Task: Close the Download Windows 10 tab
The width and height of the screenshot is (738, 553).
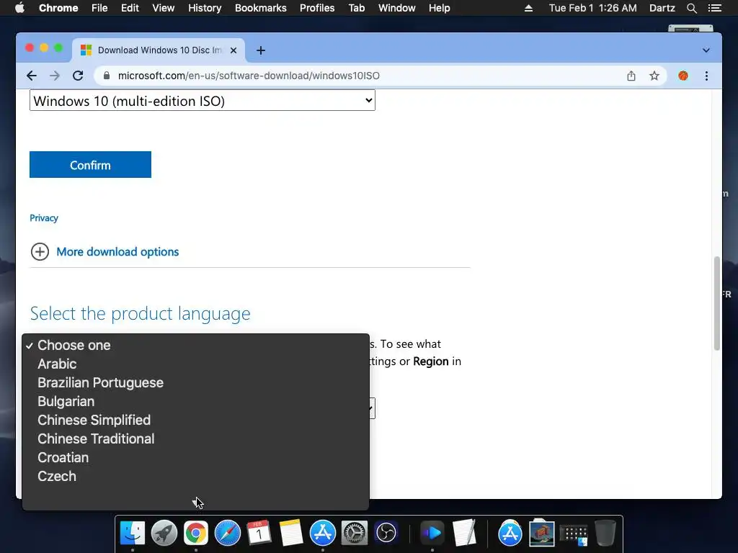Action: click(234, 50)
